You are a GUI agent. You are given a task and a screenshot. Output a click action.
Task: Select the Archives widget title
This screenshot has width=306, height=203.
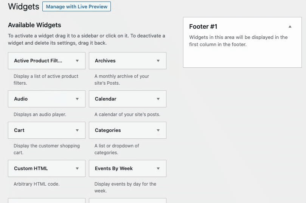(105, 60)
